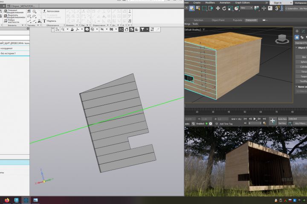Screen dimensions: 307x204
Task: Select the Автоосевая axis tool
Action: pyautogui.click(x=51, y=11)
